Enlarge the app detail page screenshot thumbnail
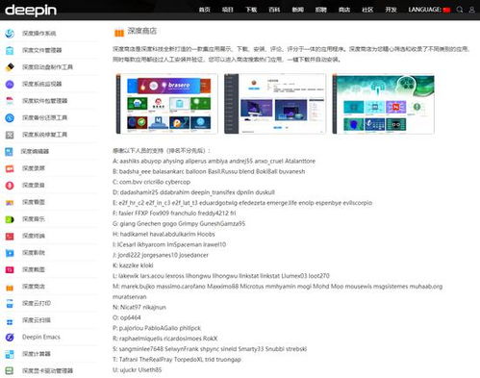The height and width of the screenshot is (378, 480). [x=275, y=104]
